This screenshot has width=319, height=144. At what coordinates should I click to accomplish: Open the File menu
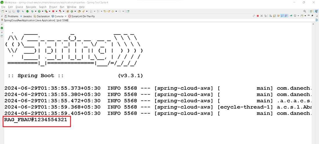(x=3, y=7)
